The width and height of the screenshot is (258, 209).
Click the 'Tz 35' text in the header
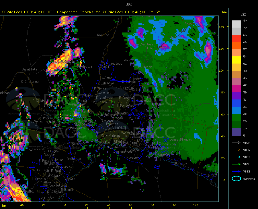tap(154, 12)
